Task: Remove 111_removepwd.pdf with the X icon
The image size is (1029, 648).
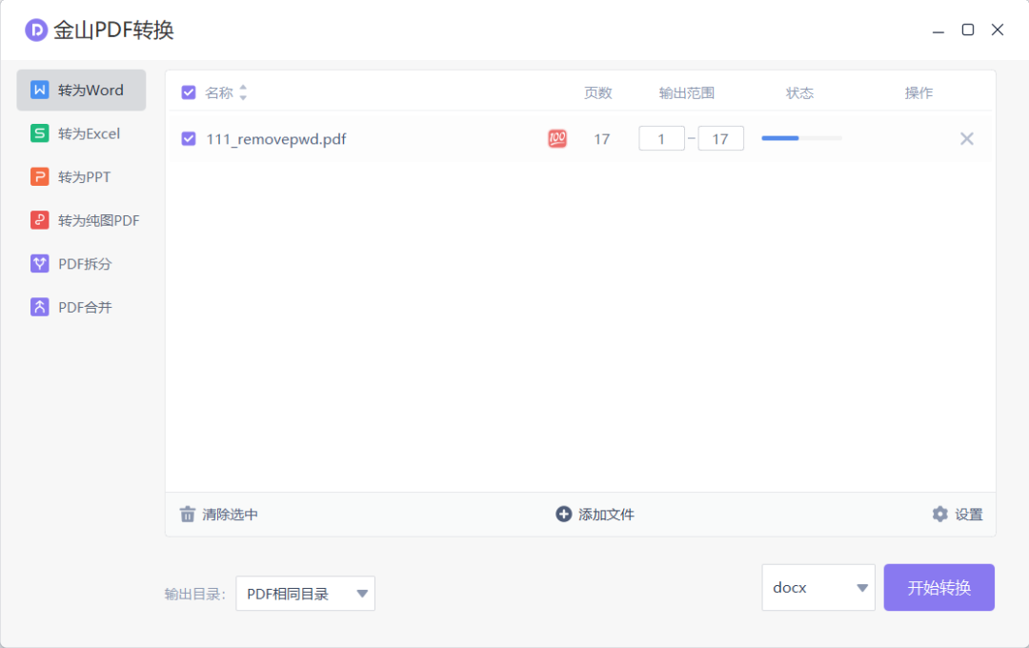Action: pos(967,138)
